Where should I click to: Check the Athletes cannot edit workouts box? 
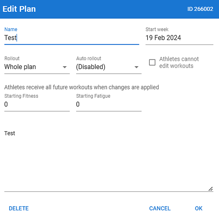pyautogui.click(x=152, y=62)
